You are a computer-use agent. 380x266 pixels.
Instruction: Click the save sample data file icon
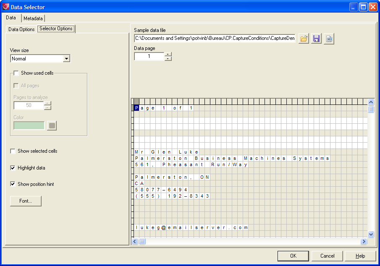(317, 39)
